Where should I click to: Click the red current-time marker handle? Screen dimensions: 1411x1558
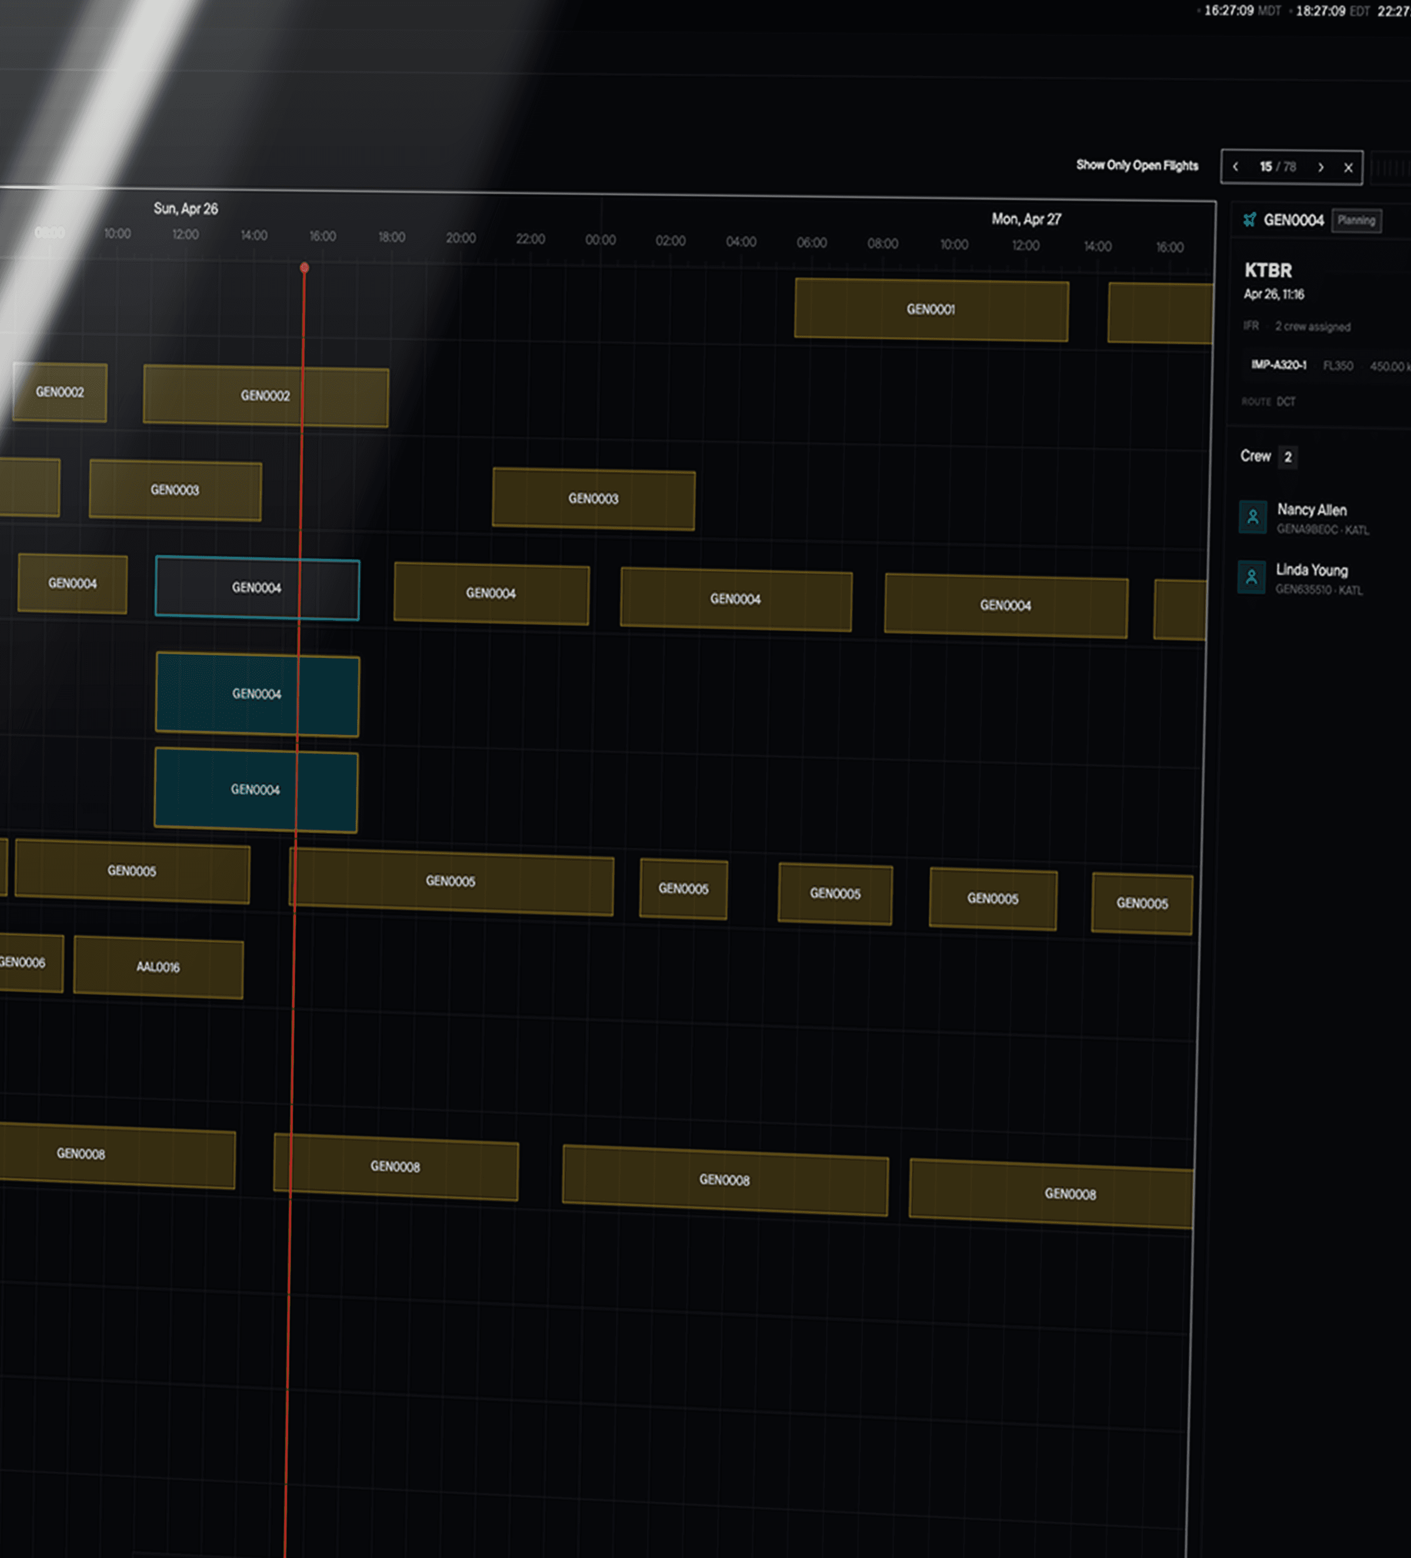pyautogui.click(x=305, y=267)
